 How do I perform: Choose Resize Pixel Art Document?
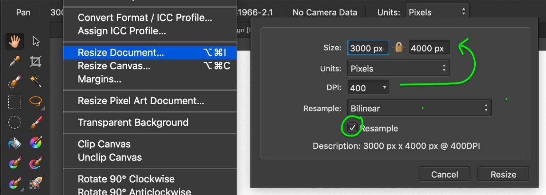coord(150,101)
